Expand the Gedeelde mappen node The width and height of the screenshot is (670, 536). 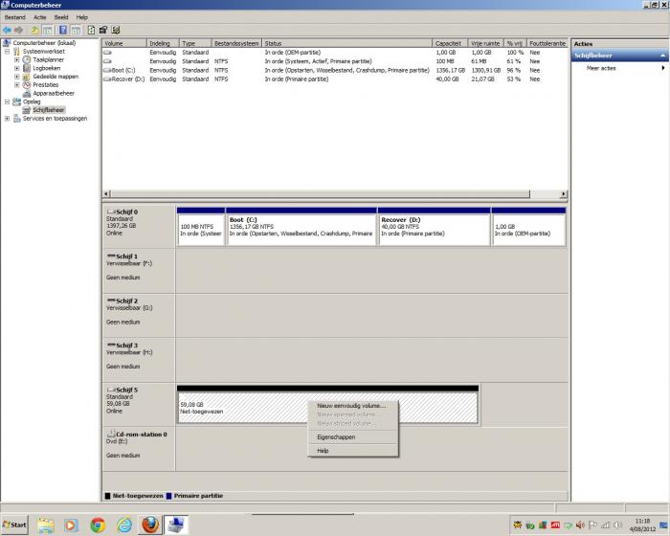tap(16, 77)
